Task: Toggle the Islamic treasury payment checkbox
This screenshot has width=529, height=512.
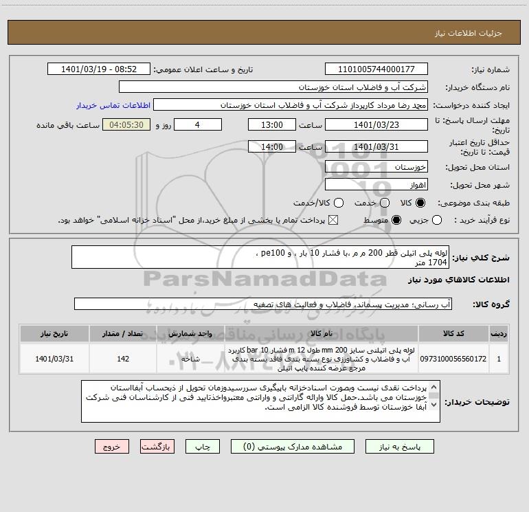Action: tap(333, 221)
